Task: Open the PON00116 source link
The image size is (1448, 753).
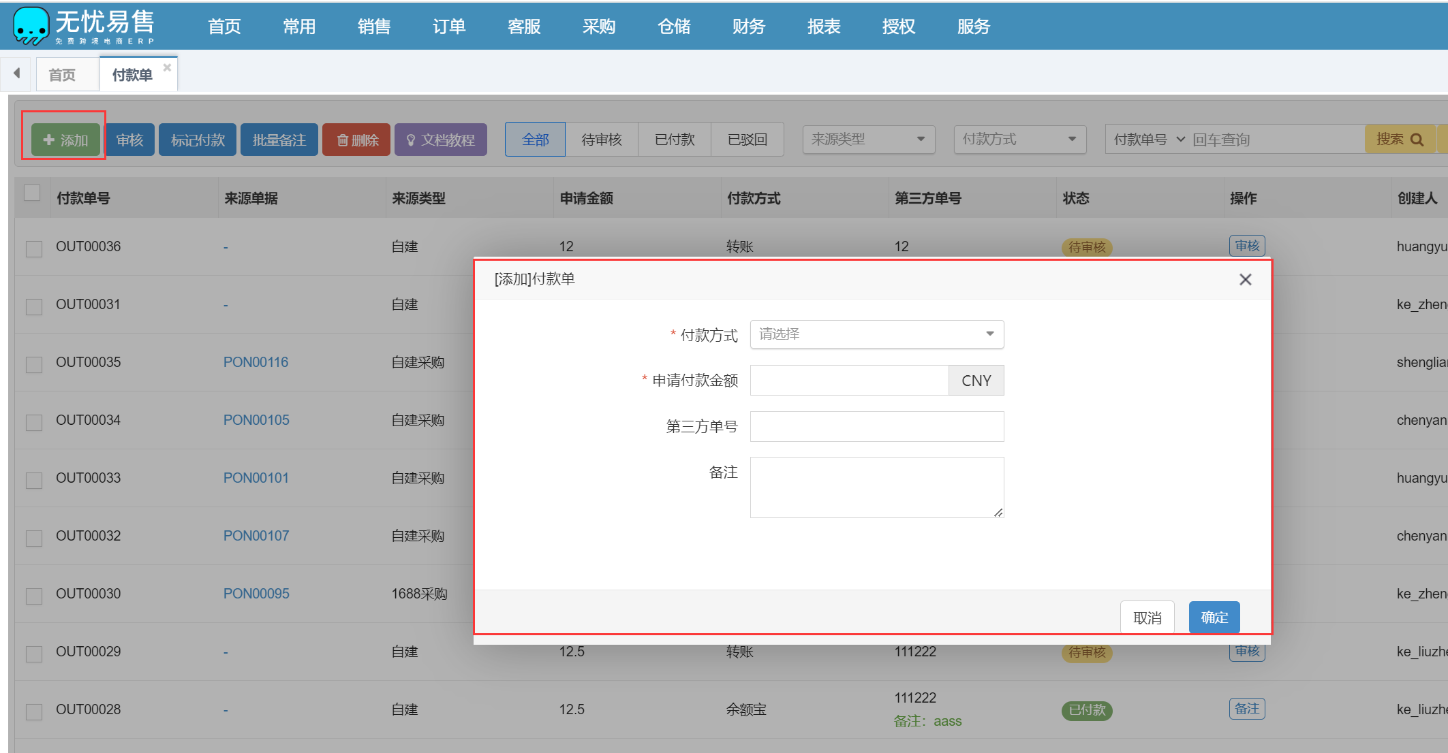Action: (256, 362)
